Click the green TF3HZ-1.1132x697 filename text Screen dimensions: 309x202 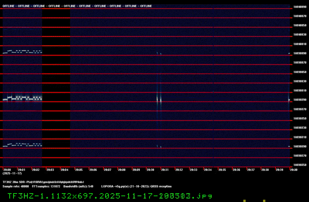click(110, 196)
